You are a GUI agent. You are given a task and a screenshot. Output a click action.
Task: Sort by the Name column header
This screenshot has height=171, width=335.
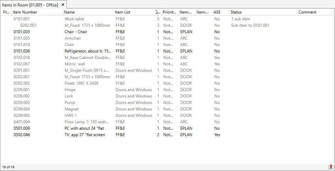coord(88,12)
